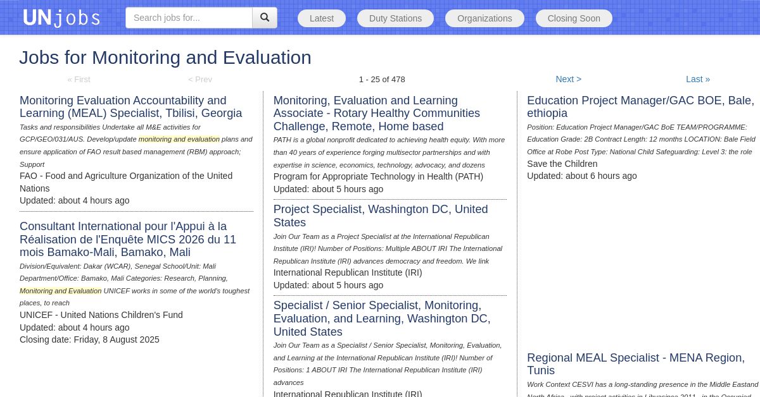
Task: Click Closing date: Friday, 8 August 2025
Action: point(89,339)
